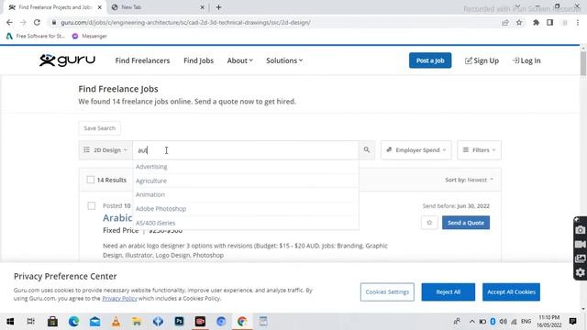
Task: Open the Mail app on the taskbar
Action: coord(94,322)
